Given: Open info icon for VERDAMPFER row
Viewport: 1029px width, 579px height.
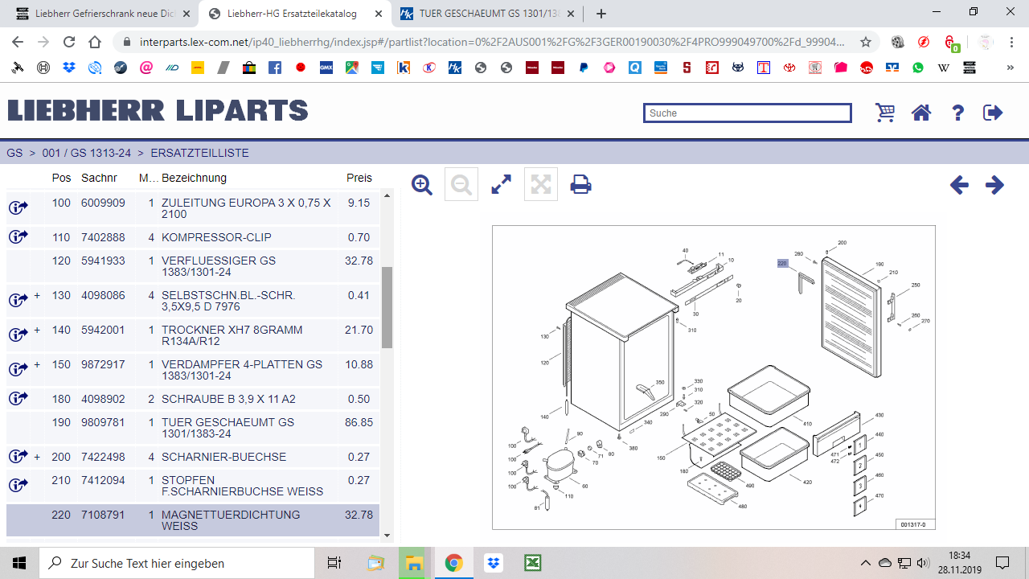Looking at the screenshot, I should [18, 369].
